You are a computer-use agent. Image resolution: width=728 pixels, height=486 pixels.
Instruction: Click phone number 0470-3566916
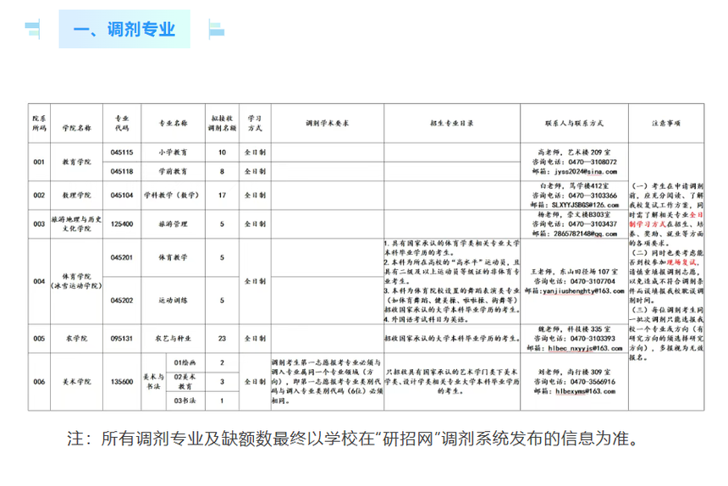(x=593, y=382)
